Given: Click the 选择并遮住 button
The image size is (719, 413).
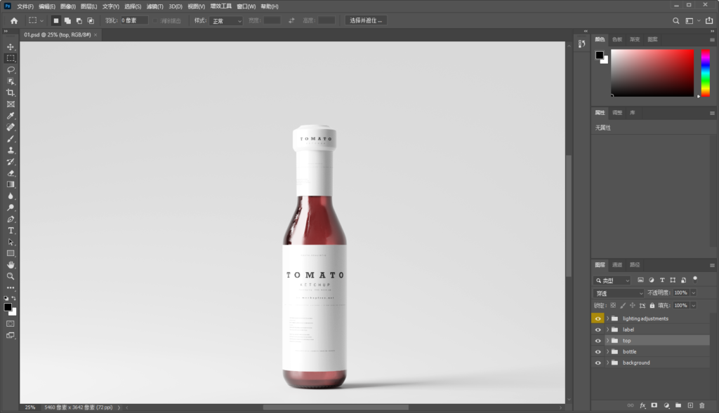Looking at the screenshot, I should (x=365, y=20).
